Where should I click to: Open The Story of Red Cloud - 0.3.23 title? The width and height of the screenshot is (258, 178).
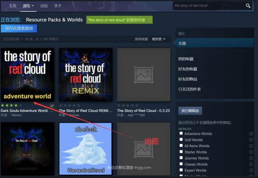pyautogui.click(x=143, y=111)
